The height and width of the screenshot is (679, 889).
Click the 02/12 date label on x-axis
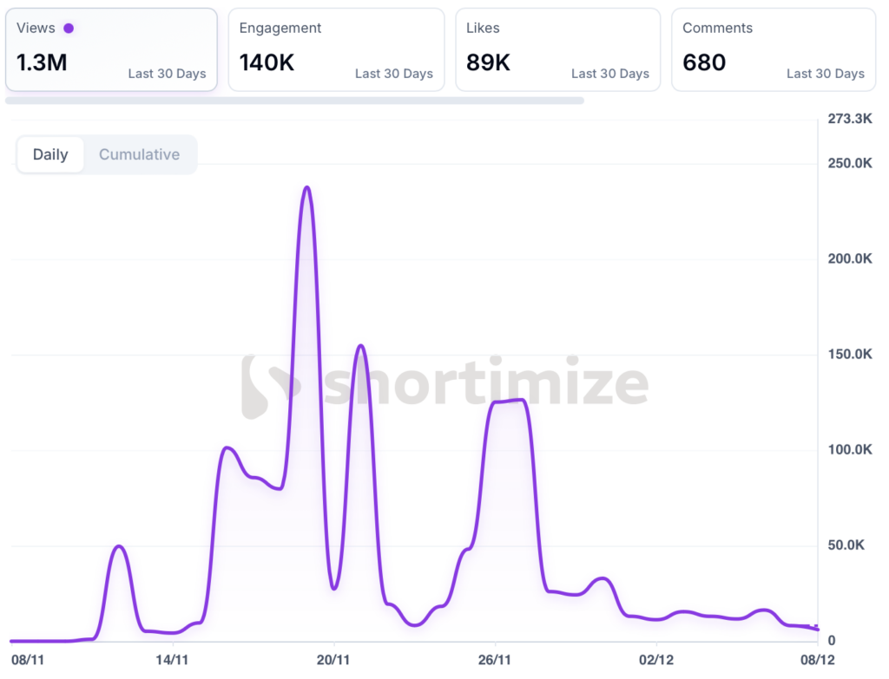pos(656,660)
